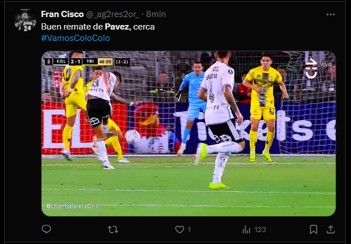
Task: Click the @_ag2res2or_ handle
Action: 113,15
